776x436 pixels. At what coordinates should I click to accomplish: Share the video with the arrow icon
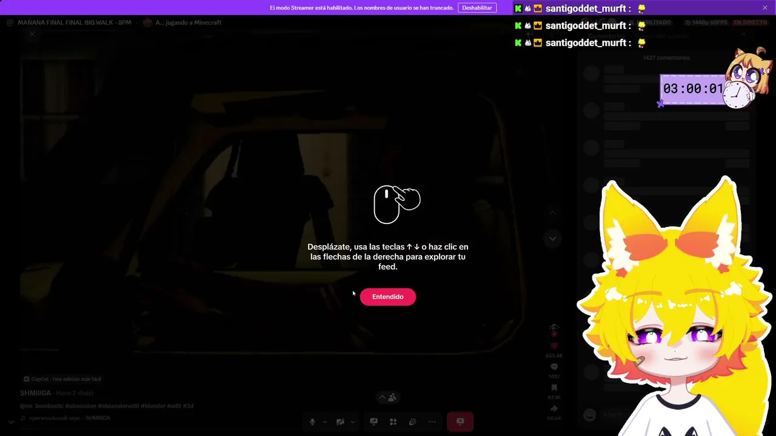pyautogui.click(x=554, y=409)
